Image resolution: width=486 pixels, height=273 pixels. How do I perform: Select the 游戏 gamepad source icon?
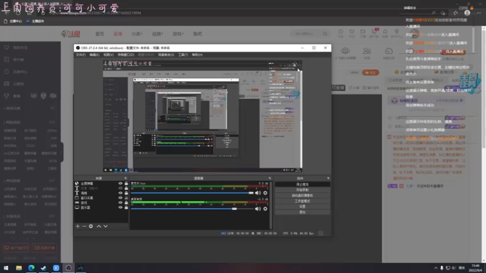click(x=77, y=203)
